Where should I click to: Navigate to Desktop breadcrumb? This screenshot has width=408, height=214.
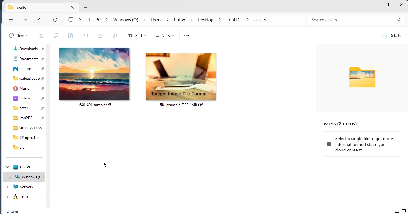click(205, 20)
